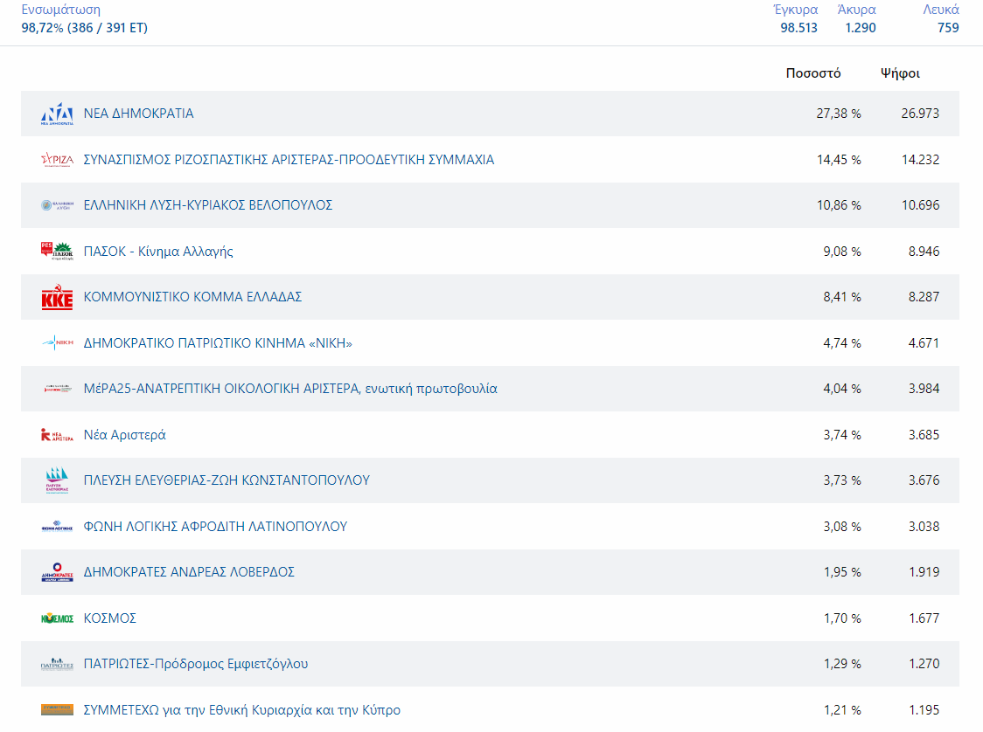Viewport: 983px width, 732px height.
Task: Click the ΜέΡΑ25 party logo
Action: click(57, 389)
